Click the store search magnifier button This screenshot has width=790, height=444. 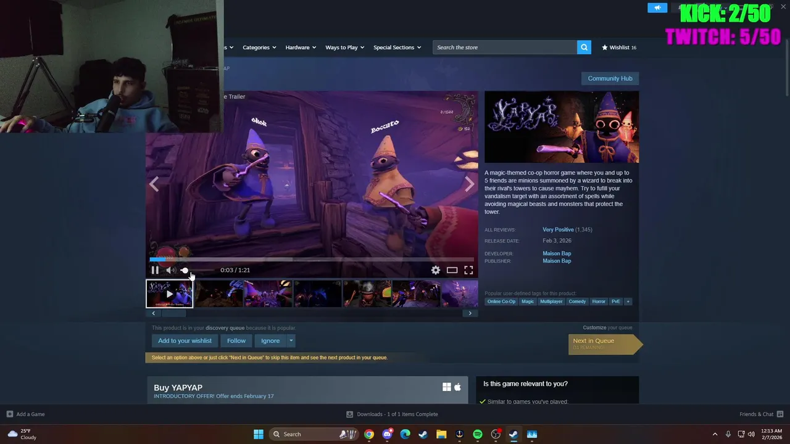coord(584,47)
